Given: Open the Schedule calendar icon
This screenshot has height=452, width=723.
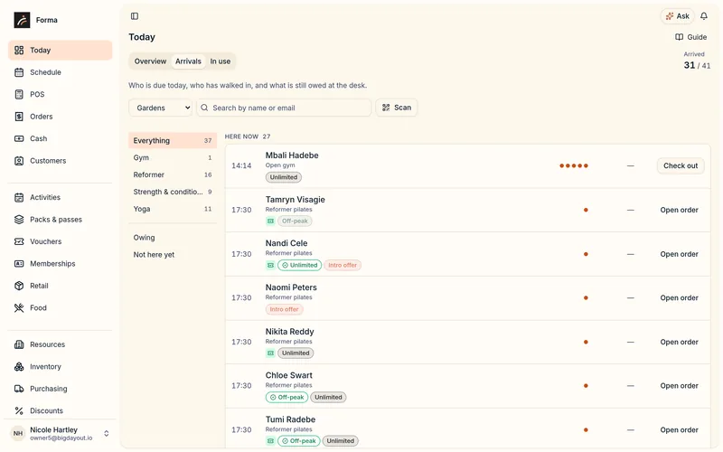Looking at the screenshot, I should [19, 72].
